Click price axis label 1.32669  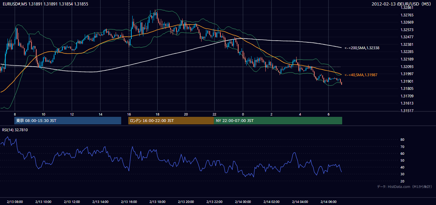[407, 22]
